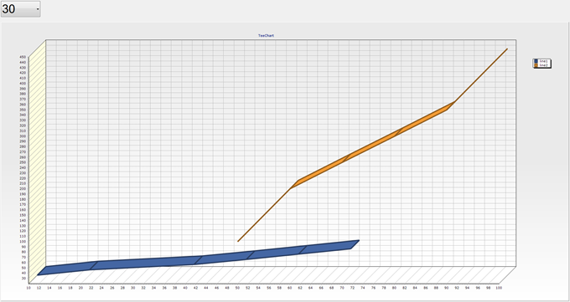570x302 pixels.
Task: Click the thin orange line's top end
Action: (506, 49)
